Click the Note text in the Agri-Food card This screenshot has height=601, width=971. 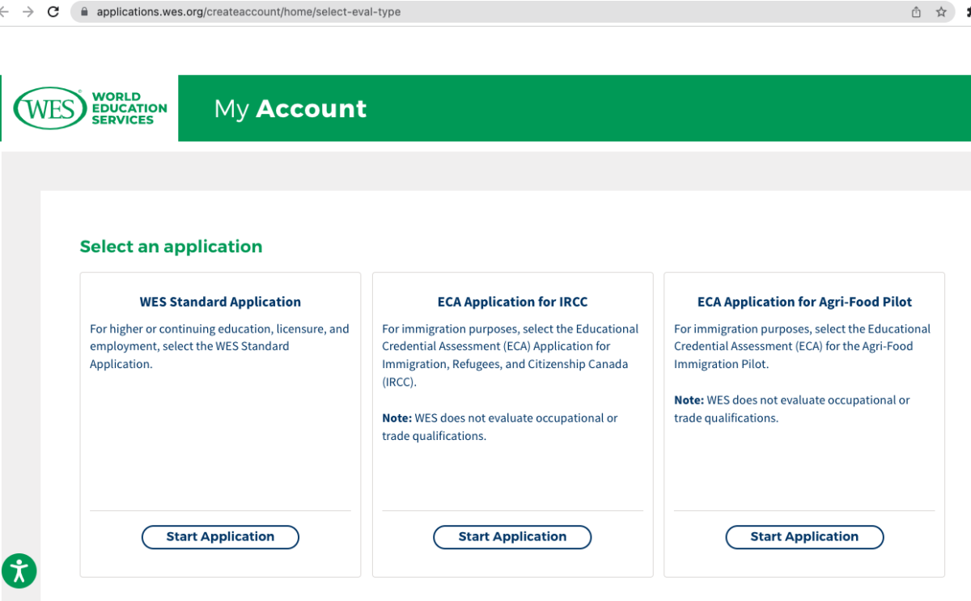[x=791, y=409]
